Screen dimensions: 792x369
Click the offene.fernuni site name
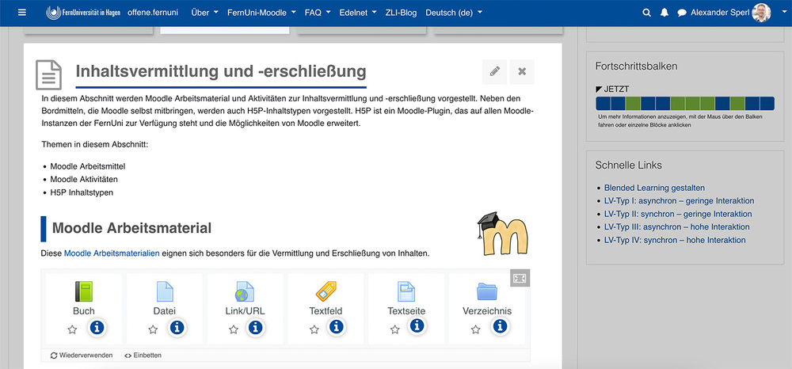click(x=153, y=13)
